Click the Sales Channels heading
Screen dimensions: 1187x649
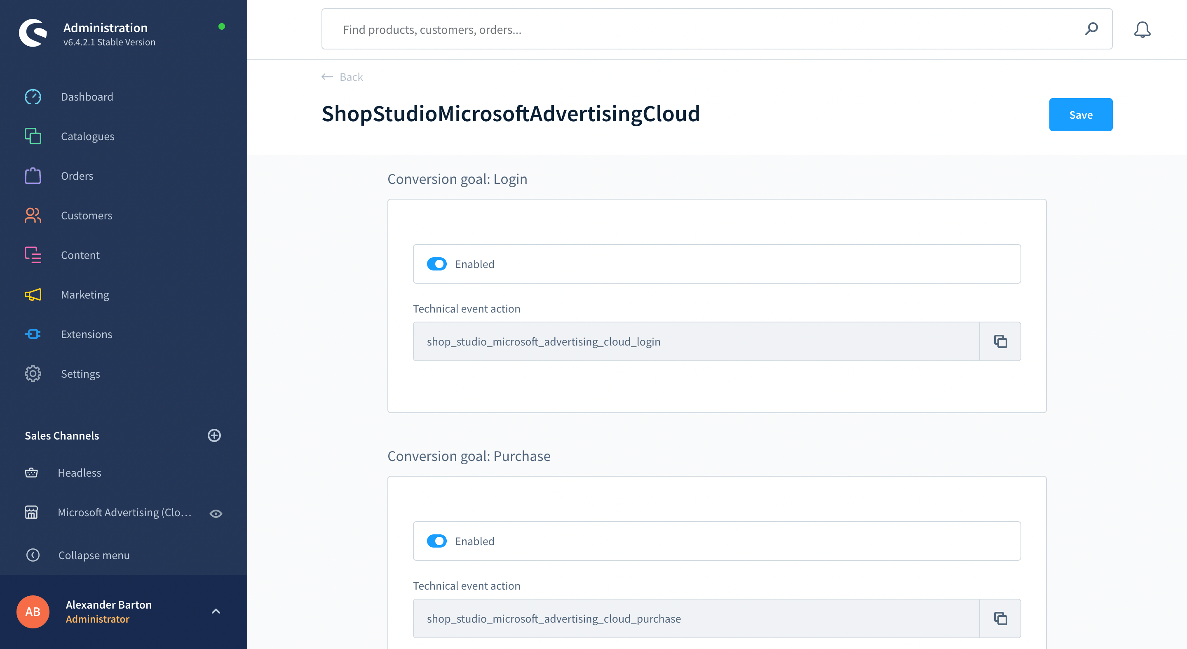(x=62, y=435)
